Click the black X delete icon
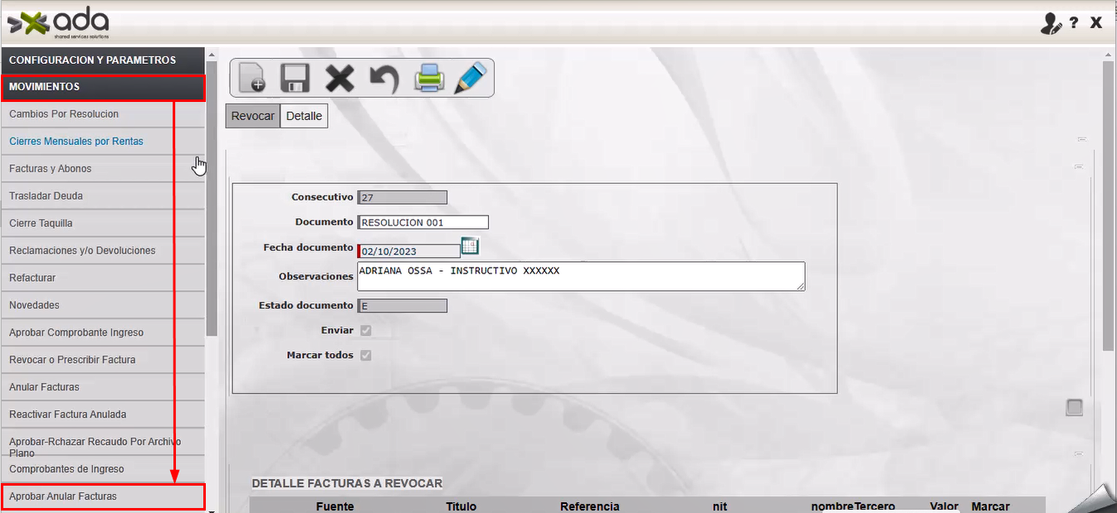The height and width of the screenshot is (513, 1117). [x=339, y=78]
